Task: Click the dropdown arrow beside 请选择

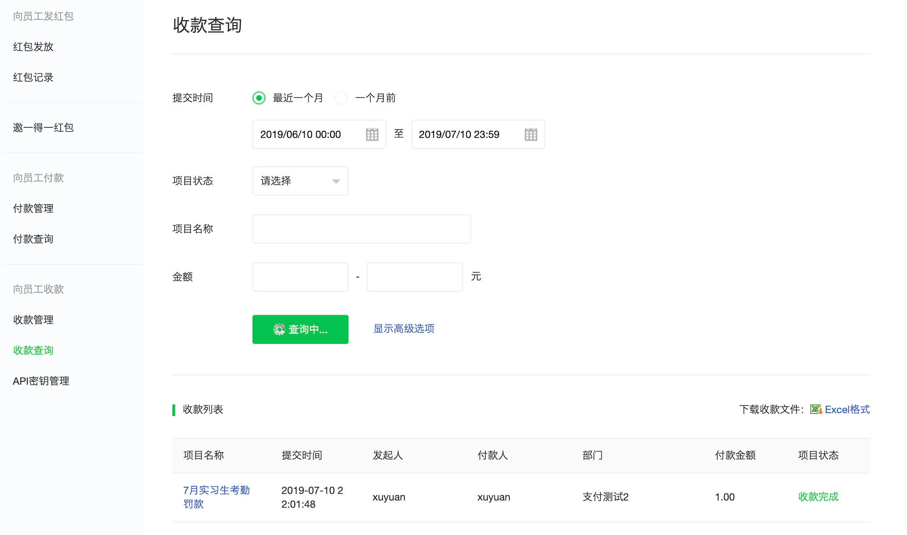Action: pos(336,181)
